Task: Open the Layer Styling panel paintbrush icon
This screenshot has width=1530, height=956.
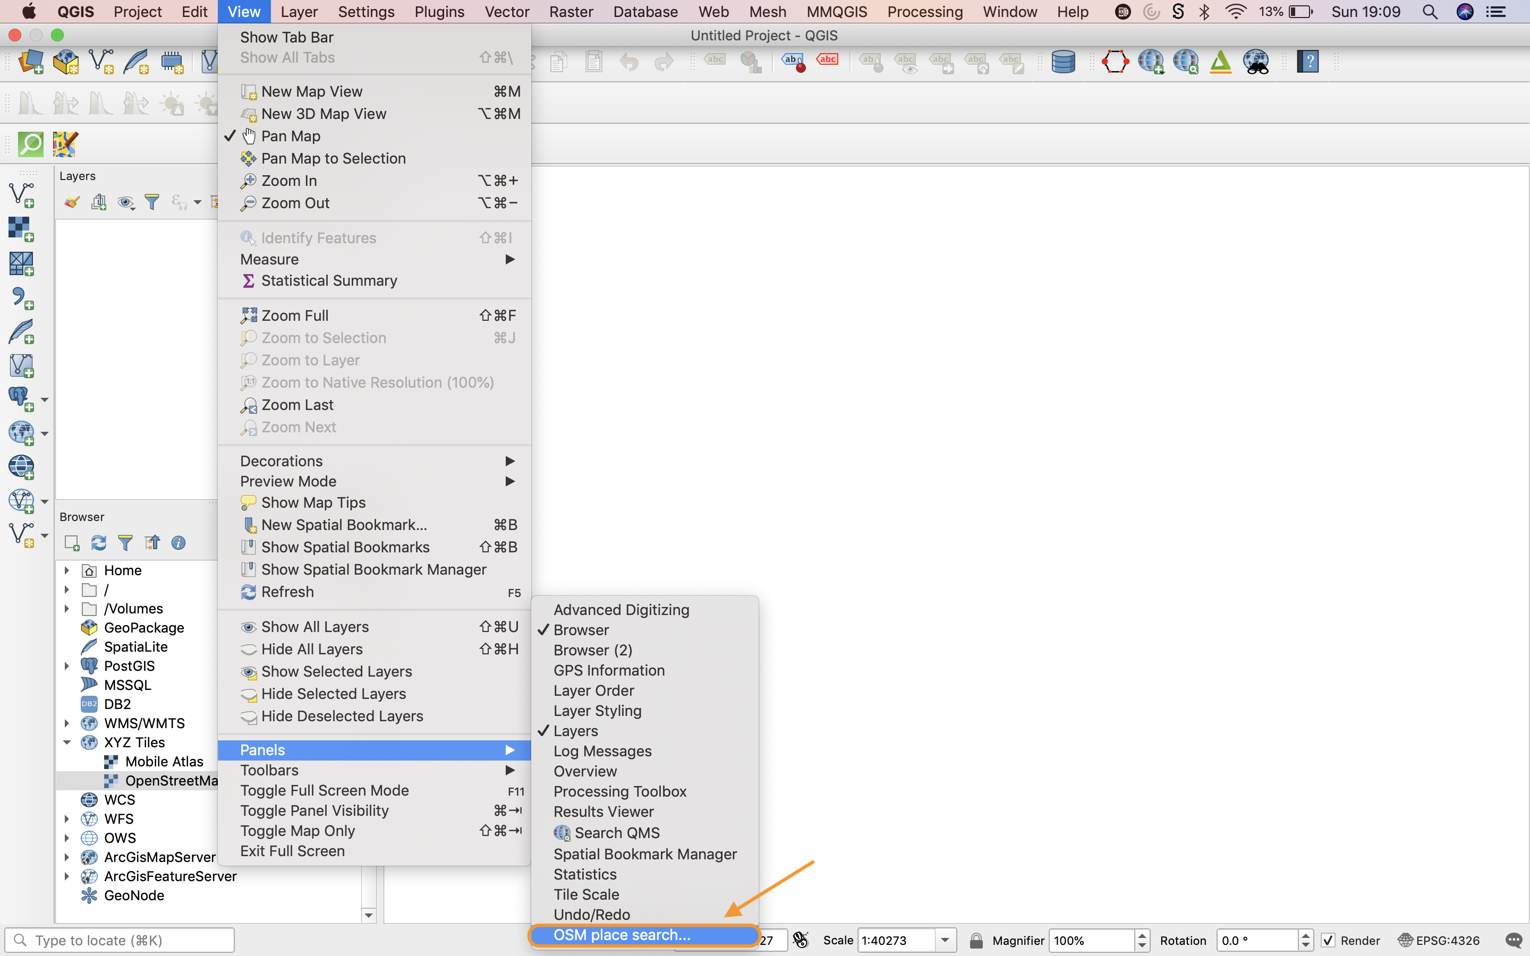Action: coord(71,201)
